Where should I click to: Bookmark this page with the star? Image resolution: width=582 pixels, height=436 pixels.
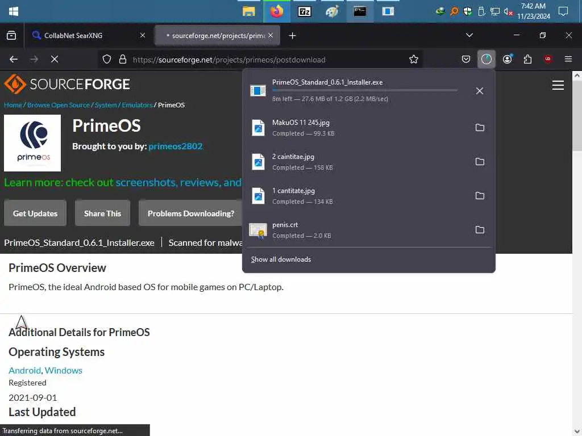pos(414,59)
